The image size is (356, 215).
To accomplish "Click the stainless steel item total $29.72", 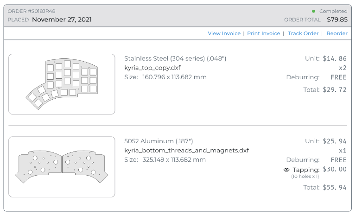I will pyautogui.click(x=335, y=90).
